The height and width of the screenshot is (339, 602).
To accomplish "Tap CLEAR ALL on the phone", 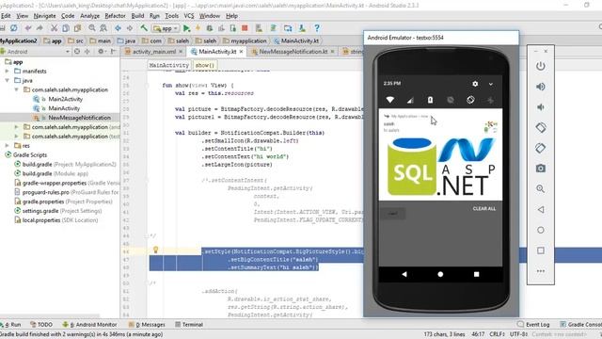I will pos(484,209).
